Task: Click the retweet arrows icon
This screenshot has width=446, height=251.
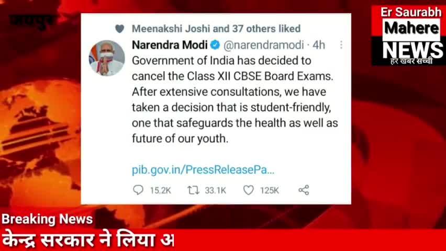Action: pyautogui.click(x=193, y=190)
